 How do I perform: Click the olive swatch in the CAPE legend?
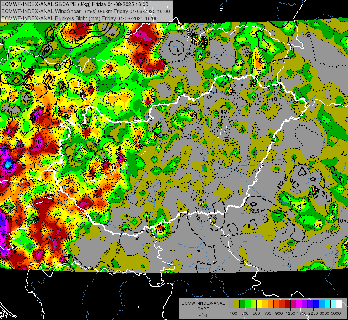click(237, 304)
